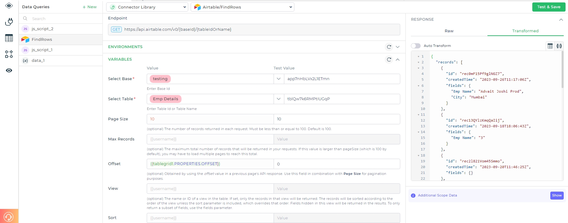Click the Offset value field
The height and width of the screenshot is (223, 568).
point(210,164)
